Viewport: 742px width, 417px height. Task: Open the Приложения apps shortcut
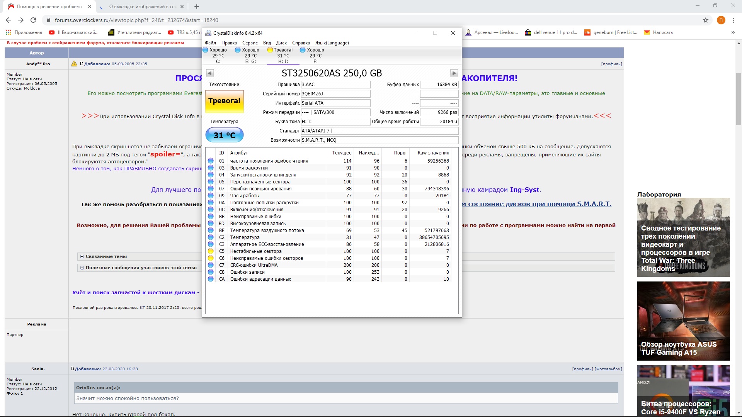[x=24, y=32]
